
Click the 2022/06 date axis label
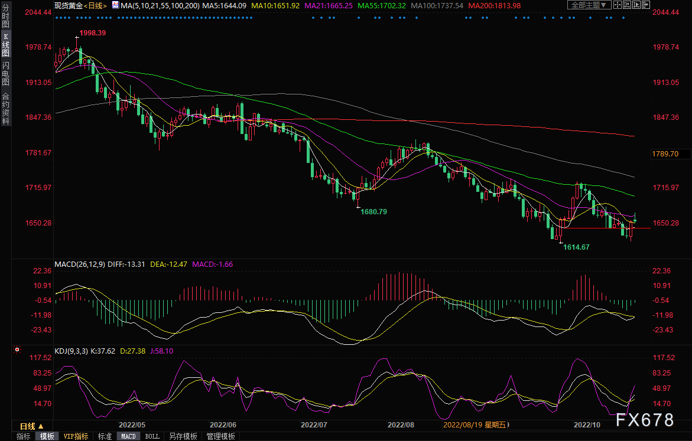point(223,424)
